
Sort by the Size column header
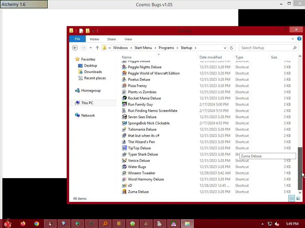click(274, 57)
